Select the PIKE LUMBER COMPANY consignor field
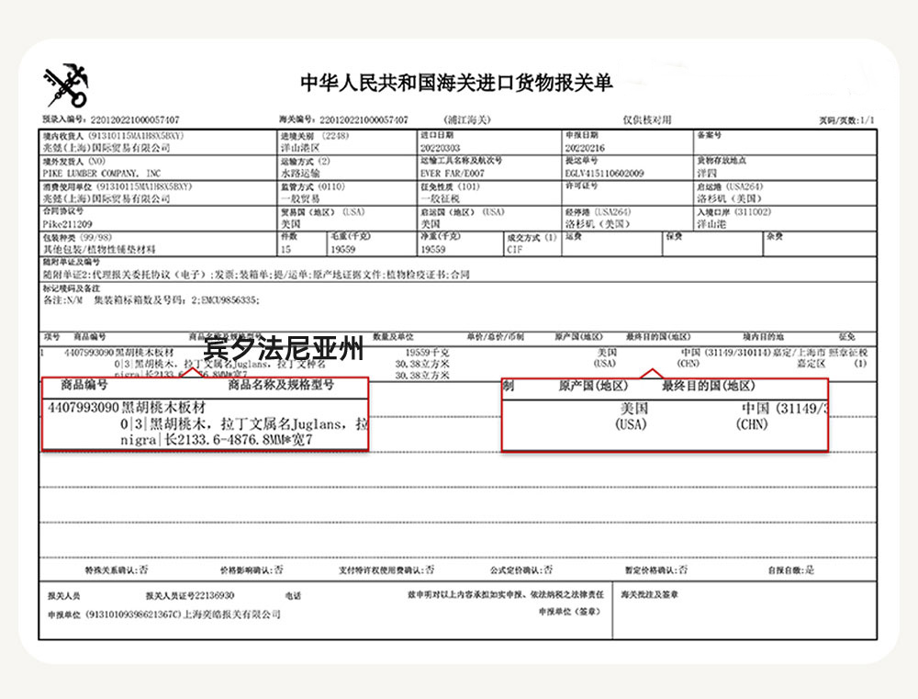918x699 pixels. (103, 173)
